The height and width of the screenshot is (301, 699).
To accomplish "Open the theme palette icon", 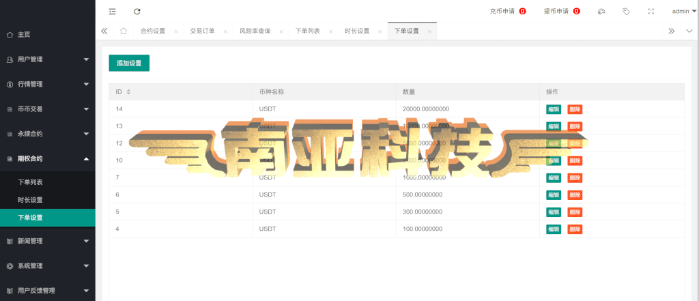I will pyautogui.click(x=601, y=12).
